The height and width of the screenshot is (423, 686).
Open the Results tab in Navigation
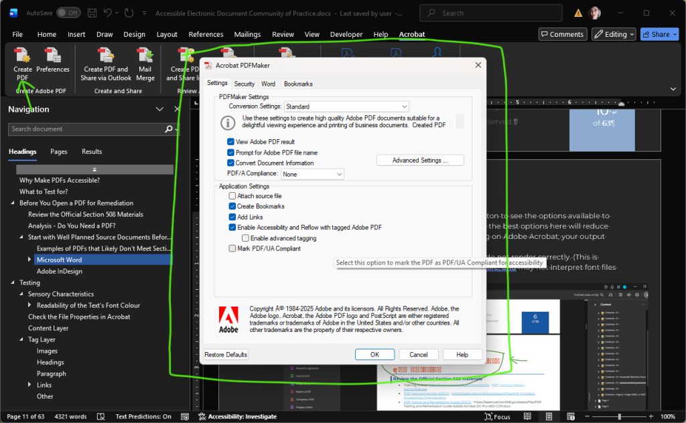pyautogui.click(x=91, y=152)
